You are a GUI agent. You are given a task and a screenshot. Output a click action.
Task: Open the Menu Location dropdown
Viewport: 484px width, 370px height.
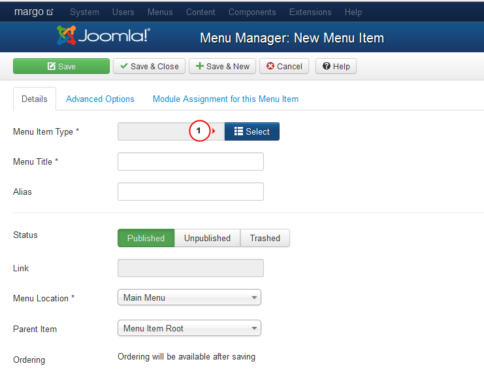189,297
